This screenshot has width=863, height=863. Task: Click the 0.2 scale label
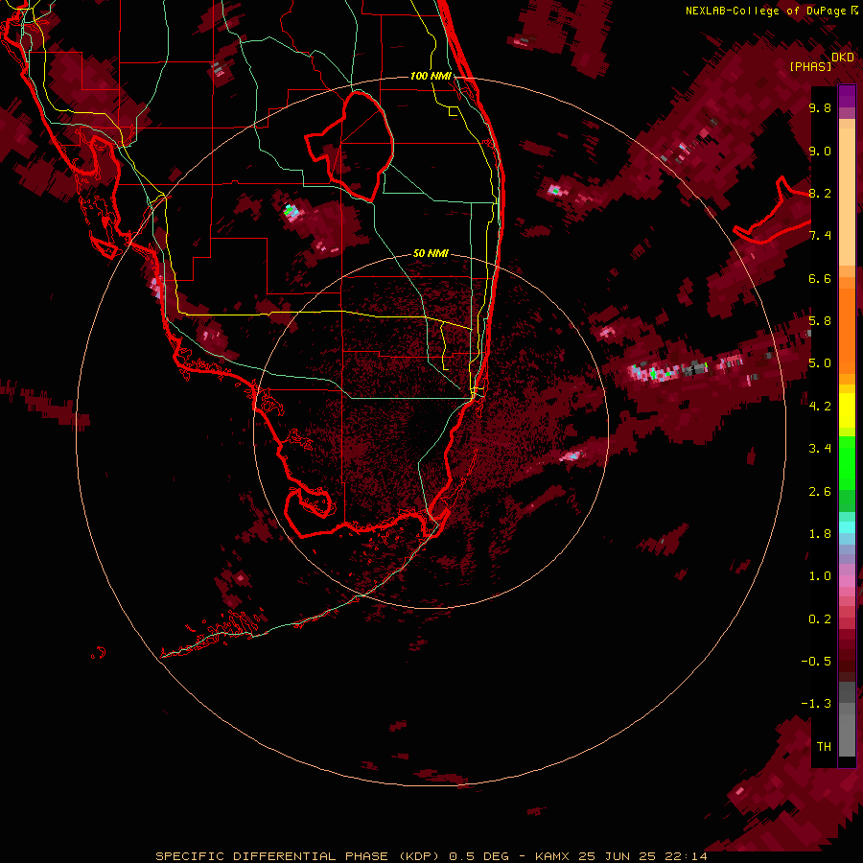pos(820,619)
